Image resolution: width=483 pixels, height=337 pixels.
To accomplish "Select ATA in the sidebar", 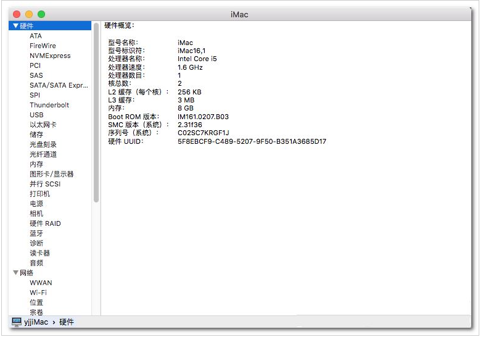I will (36, 36).
